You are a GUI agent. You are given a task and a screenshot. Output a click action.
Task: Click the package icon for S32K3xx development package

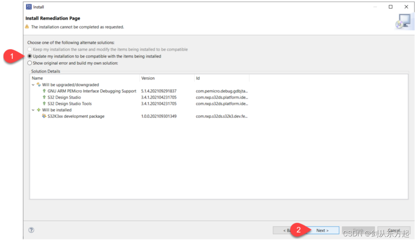pyautogui.click(x=44, y=116)
